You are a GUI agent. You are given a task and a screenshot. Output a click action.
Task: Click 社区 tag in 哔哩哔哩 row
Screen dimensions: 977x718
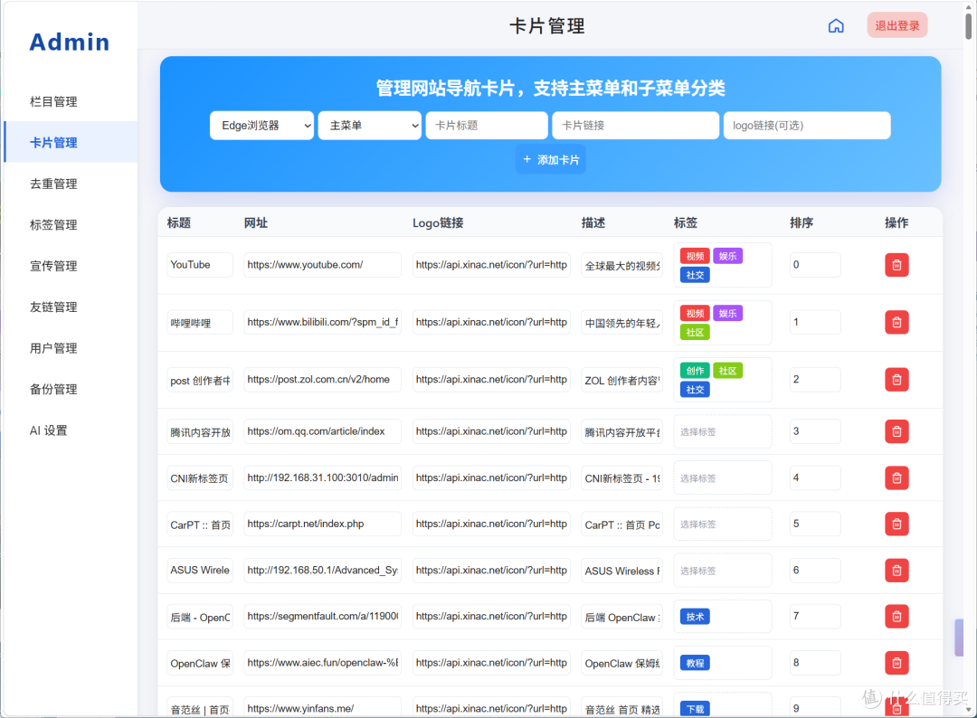[695, 332]
